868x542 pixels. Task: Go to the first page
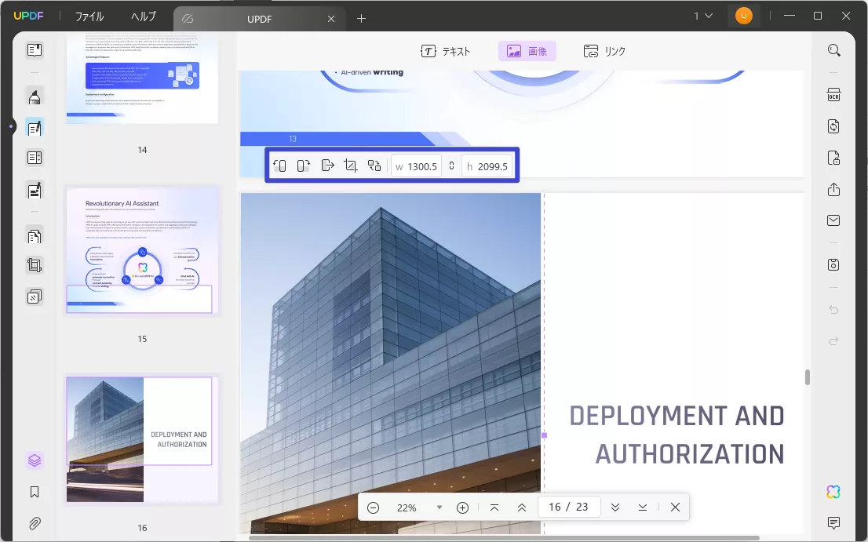tap(494, 507)
